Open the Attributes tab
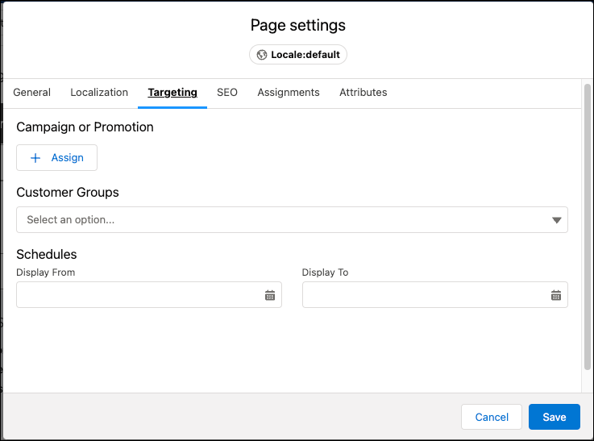The height and width of the screenshot is (441, 594). coord(363,93)
